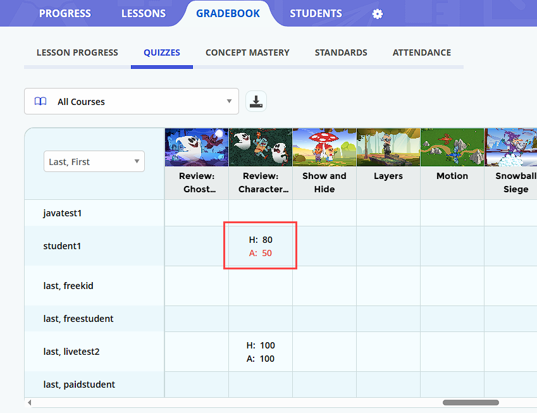537x413 pixels.
Task: Open settings via the gear icon
Action: [x=378, y=14]
